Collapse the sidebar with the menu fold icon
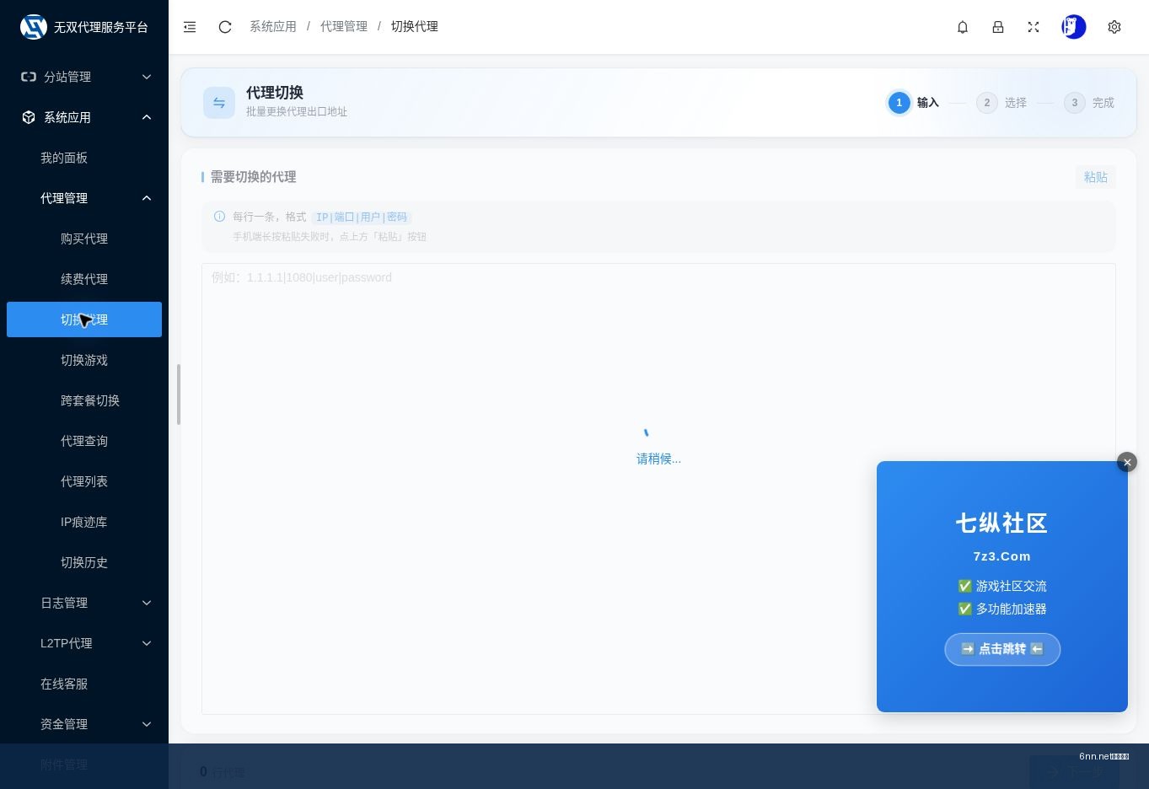 [190, 27]
